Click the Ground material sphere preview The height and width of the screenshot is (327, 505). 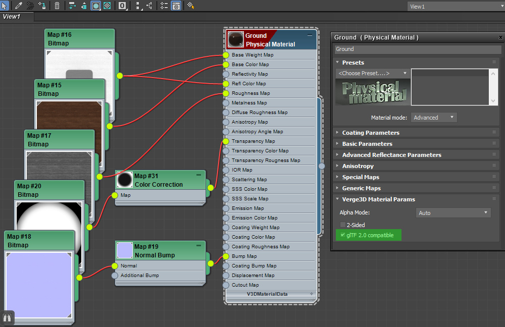coord(235,39)
